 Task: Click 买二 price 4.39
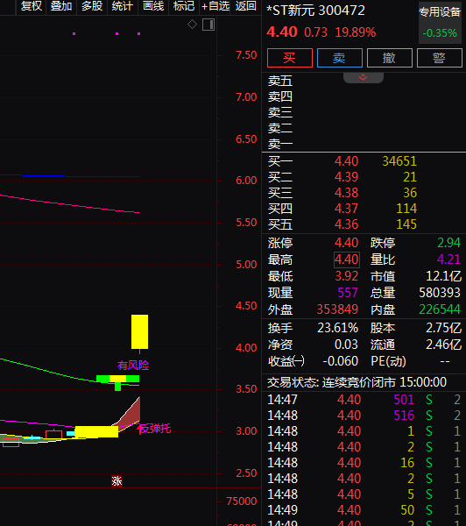346,177
